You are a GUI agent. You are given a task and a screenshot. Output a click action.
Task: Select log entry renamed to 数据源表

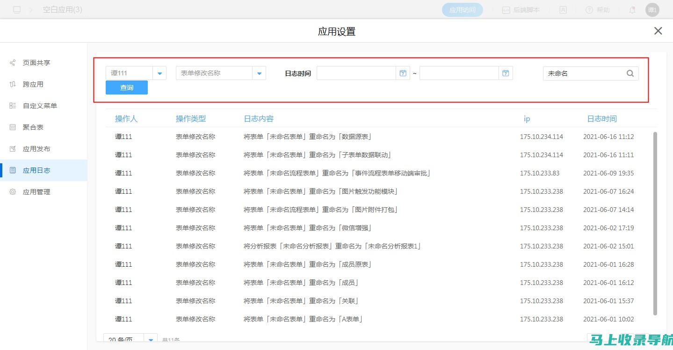point(308,137)
